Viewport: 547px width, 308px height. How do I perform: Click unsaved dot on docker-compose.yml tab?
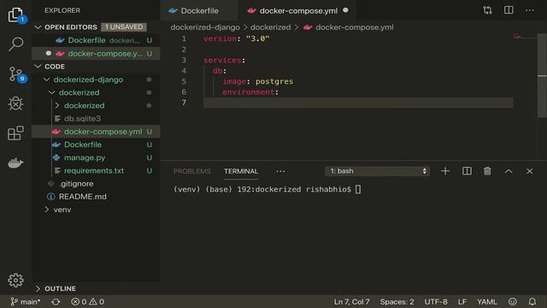coord(345,10)
